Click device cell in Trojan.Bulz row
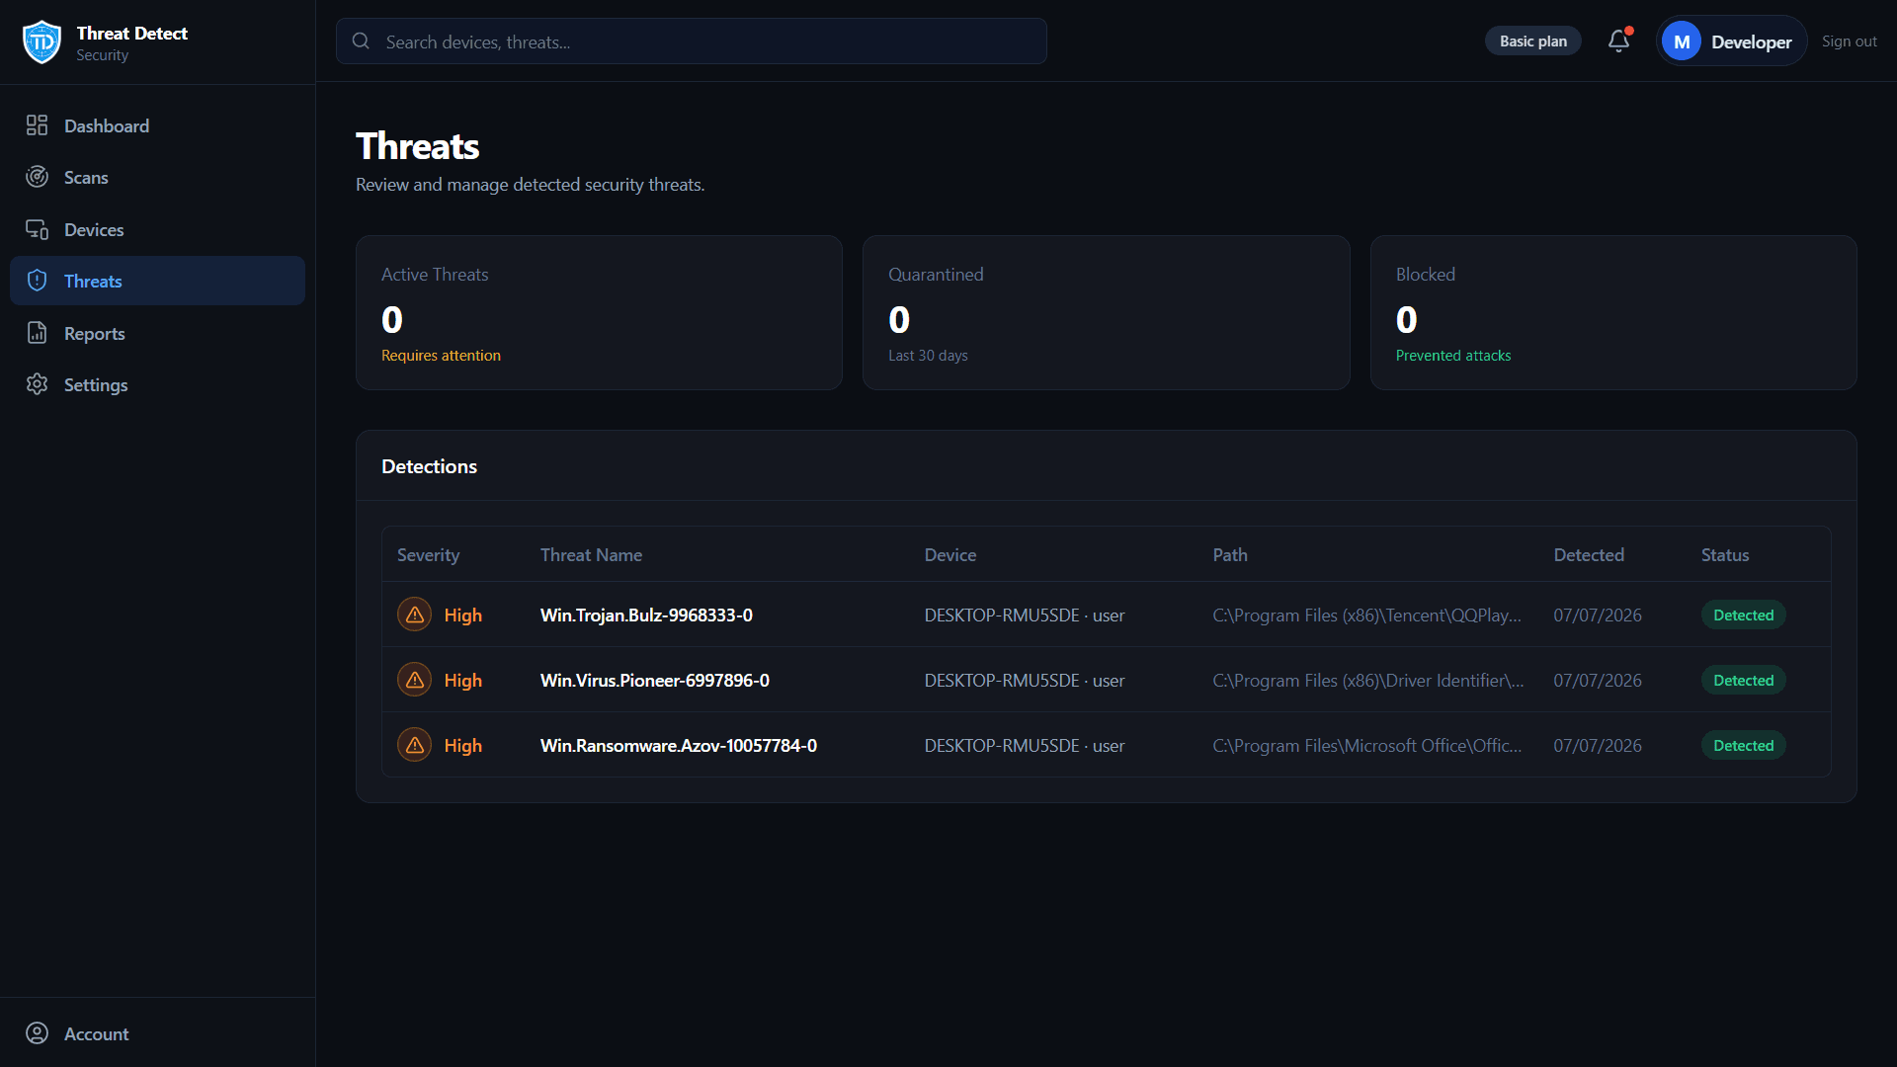The image size is (1897, 1067). pos(1024,615)
